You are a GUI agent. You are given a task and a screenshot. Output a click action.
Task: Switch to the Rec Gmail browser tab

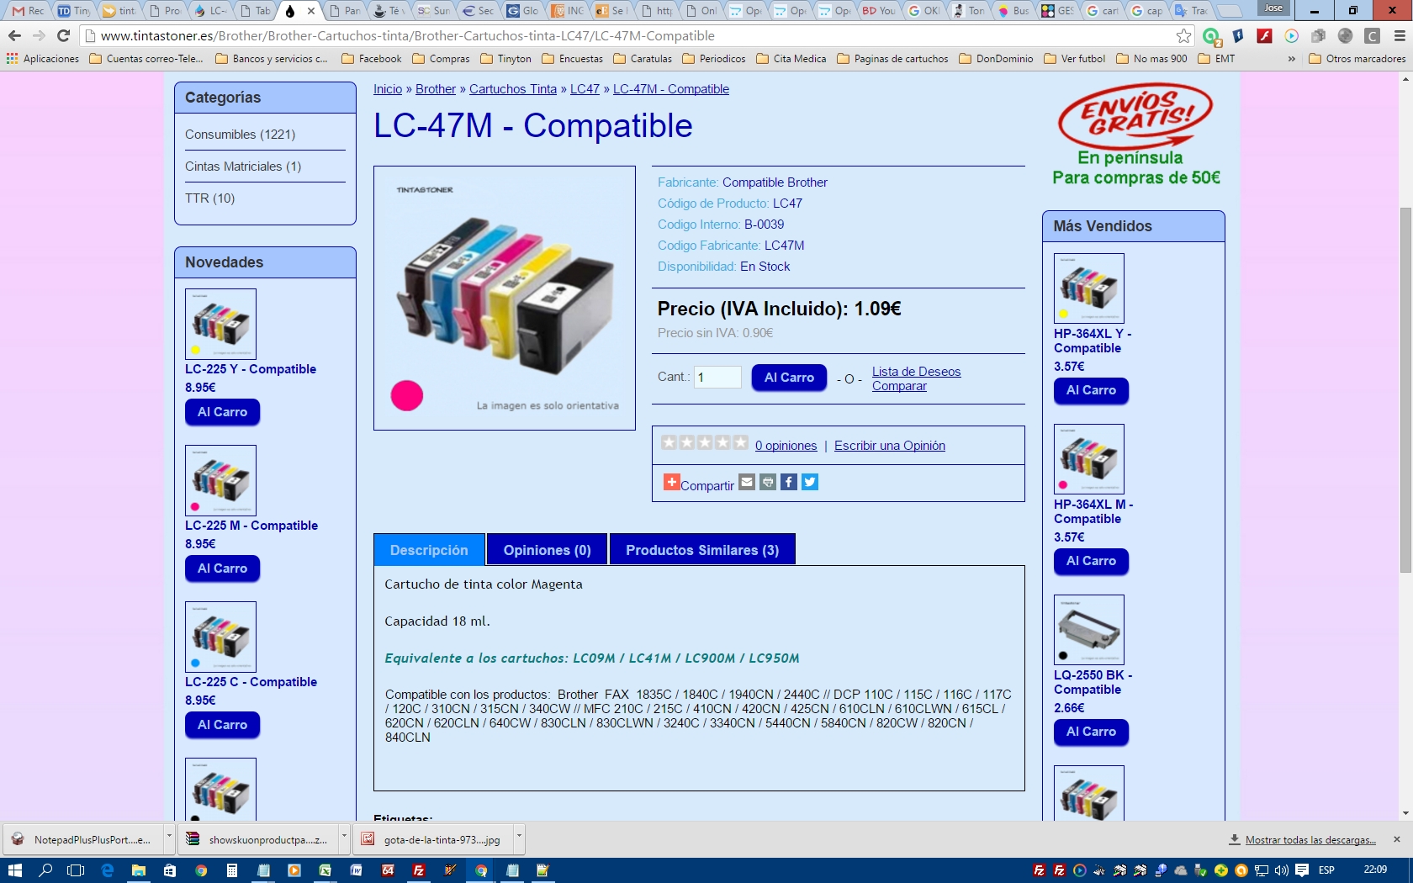coord(28,11)
